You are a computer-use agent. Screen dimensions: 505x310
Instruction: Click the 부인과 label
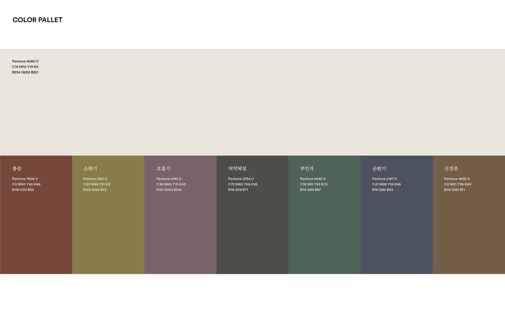(x=307, y=169)
